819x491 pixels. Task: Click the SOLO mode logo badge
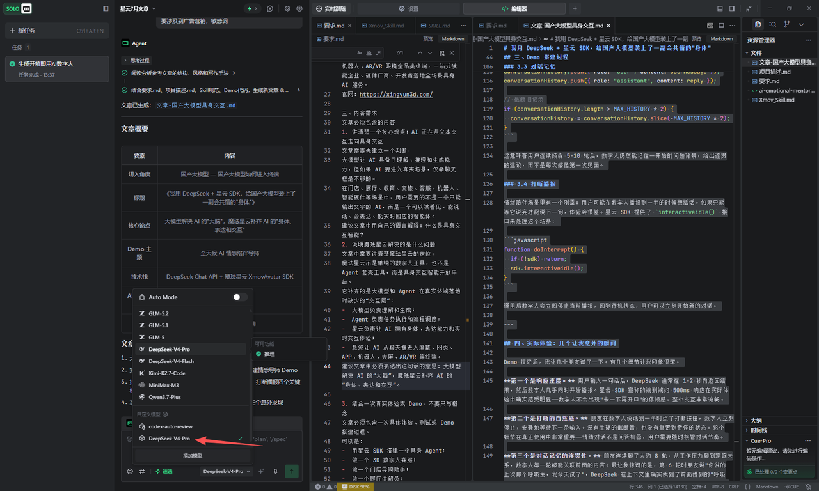pyautogui.click(x=19, y=9)
